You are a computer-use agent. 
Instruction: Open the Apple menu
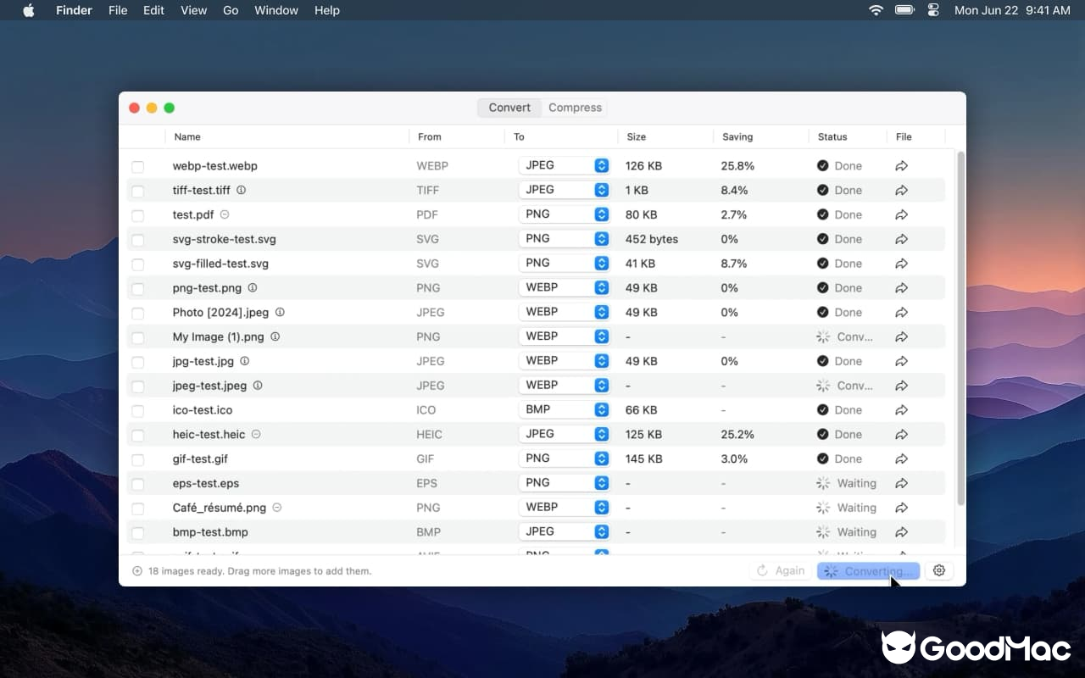point(29,10)
